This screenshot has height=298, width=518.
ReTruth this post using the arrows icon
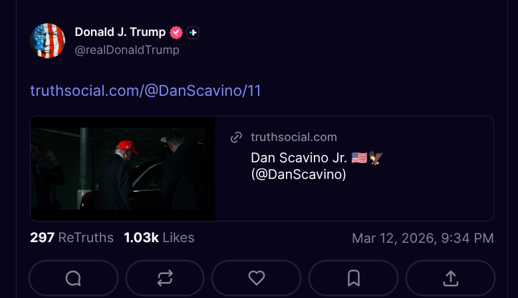pos(165,278)
